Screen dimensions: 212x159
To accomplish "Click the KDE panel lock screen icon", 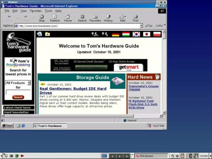I will pyautogui.click(x=172, y=156).
